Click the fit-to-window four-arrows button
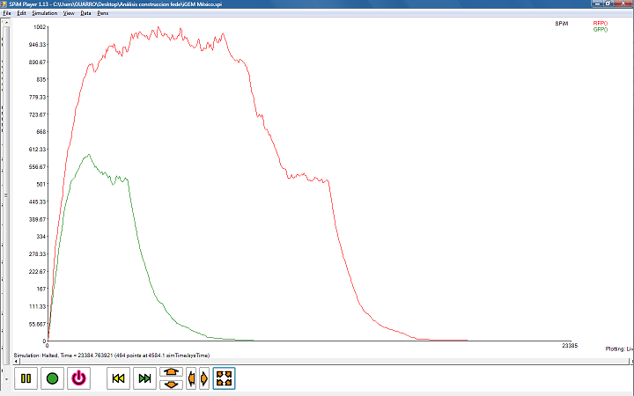 pyautogui.click(x=224, y=378)
